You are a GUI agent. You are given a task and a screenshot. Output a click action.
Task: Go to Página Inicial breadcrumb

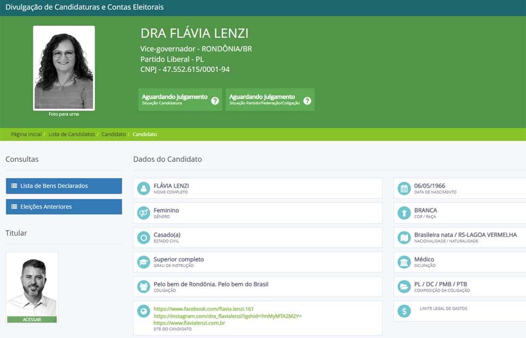point(26,135)
